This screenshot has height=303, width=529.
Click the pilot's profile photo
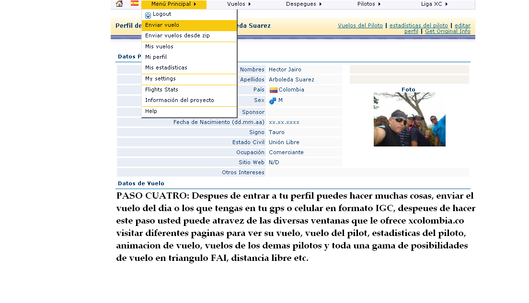coord(410,119)
